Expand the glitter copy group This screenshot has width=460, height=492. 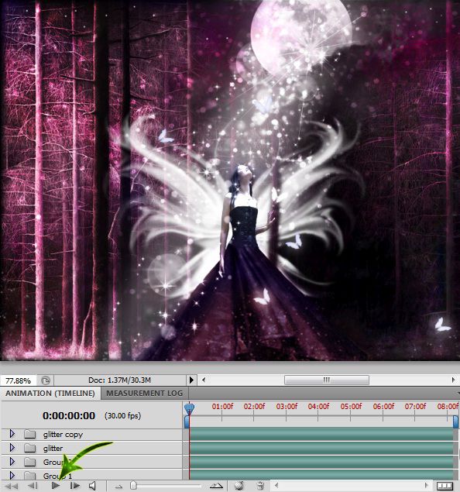pyautogui.click(x=12, y=434)
